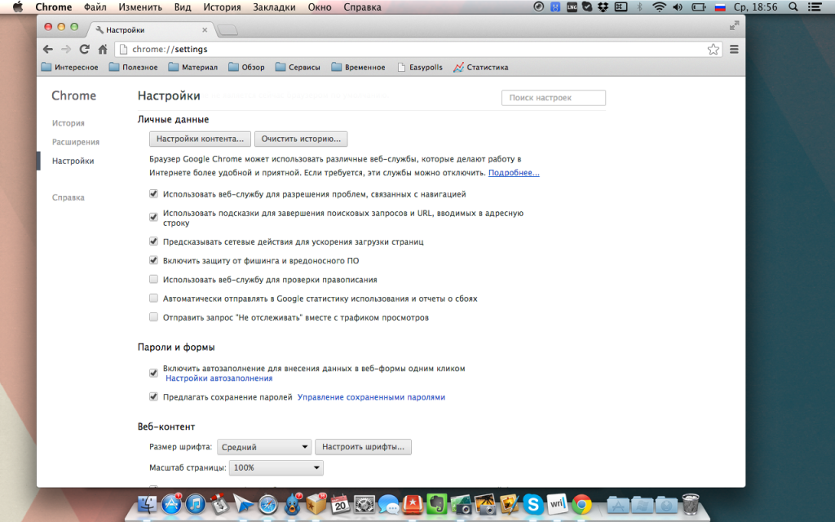Enable sending usage statistics to Google
The image size is (835, 522).
153,299
